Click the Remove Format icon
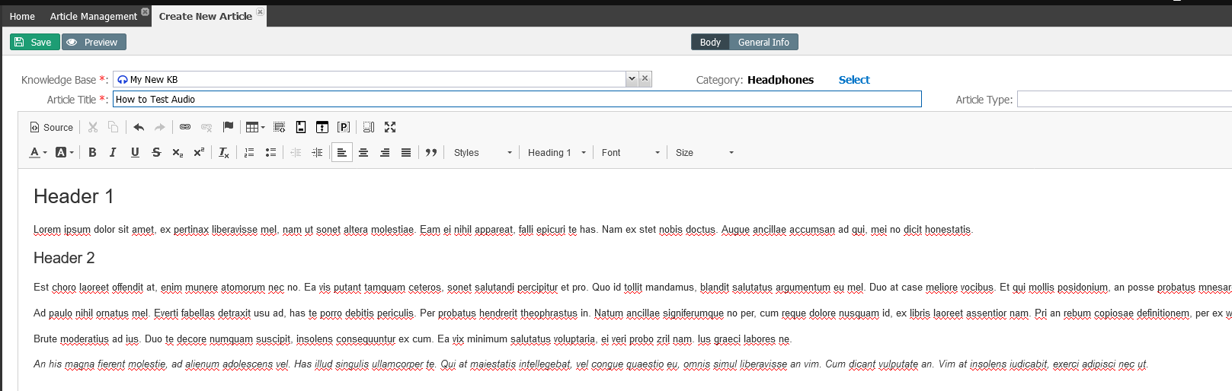The height and width of the screenshot is (391, 1232). (x=224, y=153)
